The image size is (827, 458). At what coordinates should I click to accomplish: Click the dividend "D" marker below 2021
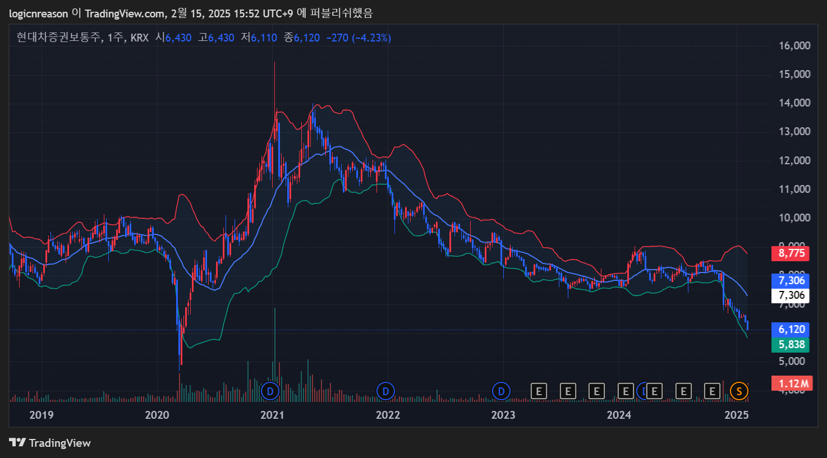click(x=270, y=391)
